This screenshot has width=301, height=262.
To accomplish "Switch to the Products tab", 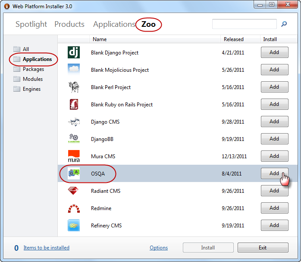I will click(x=69, y=24).
